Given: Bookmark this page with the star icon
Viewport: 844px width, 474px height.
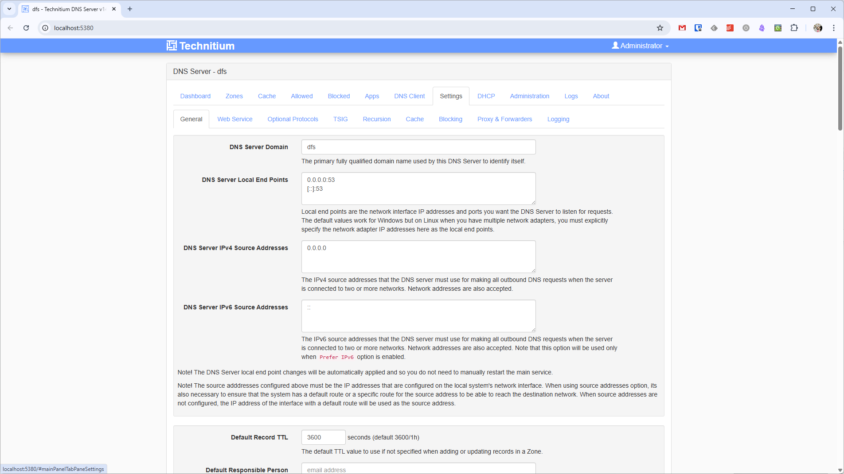Looking at the screenshot, I should 660,28.
